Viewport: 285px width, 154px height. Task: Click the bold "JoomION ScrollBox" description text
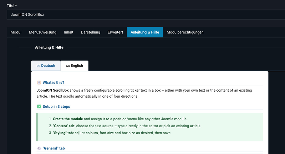point(52,91)
